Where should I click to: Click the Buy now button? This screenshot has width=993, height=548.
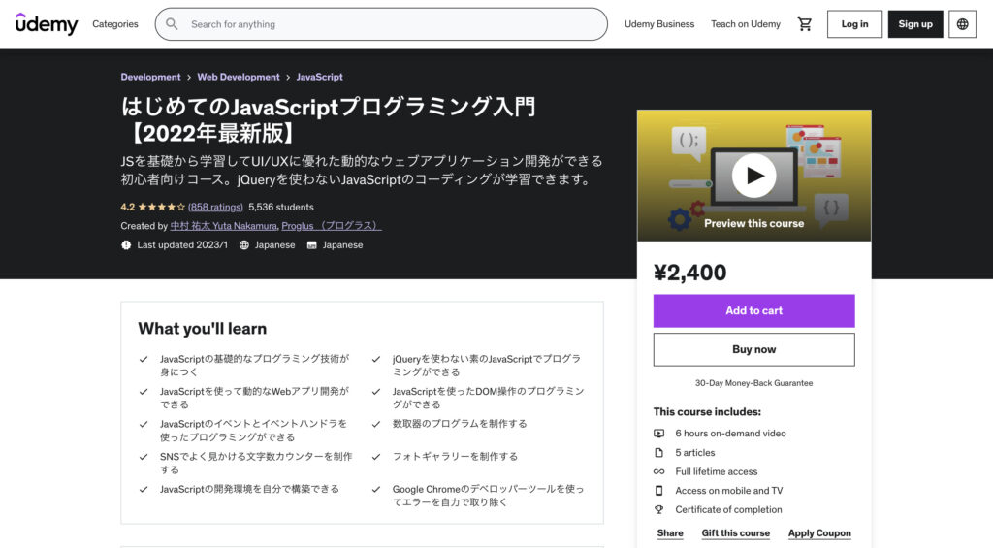click(x=753, y=349)
